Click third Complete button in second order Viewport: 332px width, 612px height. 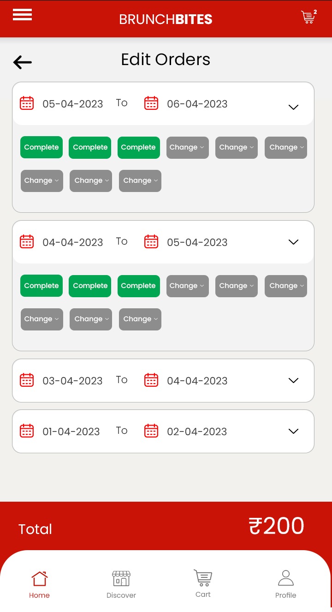pyautogui.click(x=138, y=286)
